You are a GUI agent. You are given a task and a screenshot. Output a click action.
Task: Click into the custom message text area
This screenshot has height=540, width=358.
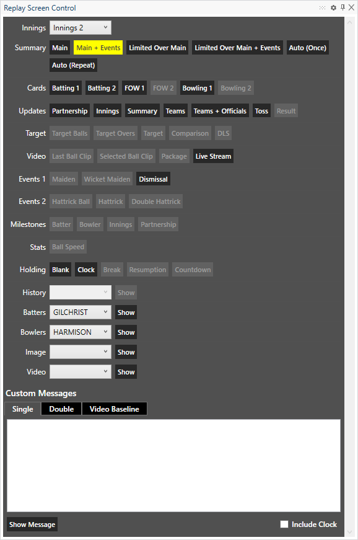coord(173,465)
